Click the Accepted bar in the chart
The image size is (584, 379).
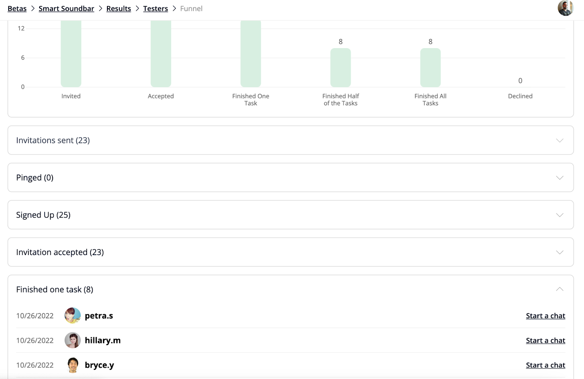click(161, 54)
